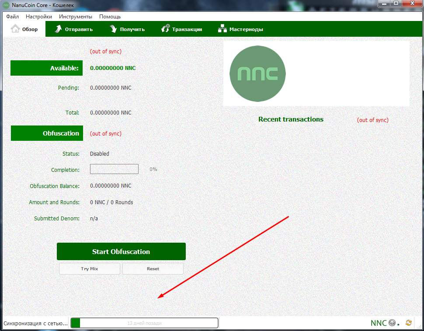Open the Отправить page via its arrow icon
Screen dimensions: 424x331
click(58, 29)
